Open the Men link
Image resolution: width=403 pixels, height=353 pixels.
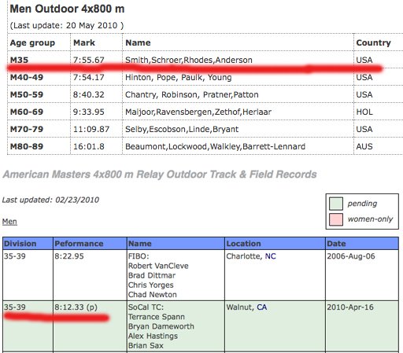pyautogui.click(x=9, y=222)
